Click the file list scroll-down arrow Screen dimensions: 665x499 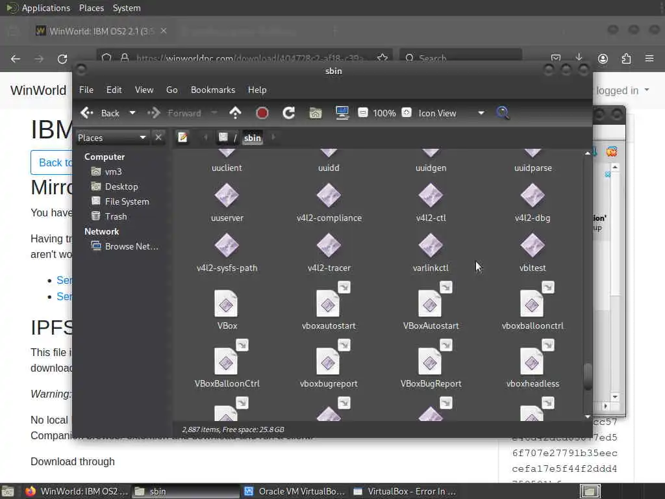click(x=587, y=416)
